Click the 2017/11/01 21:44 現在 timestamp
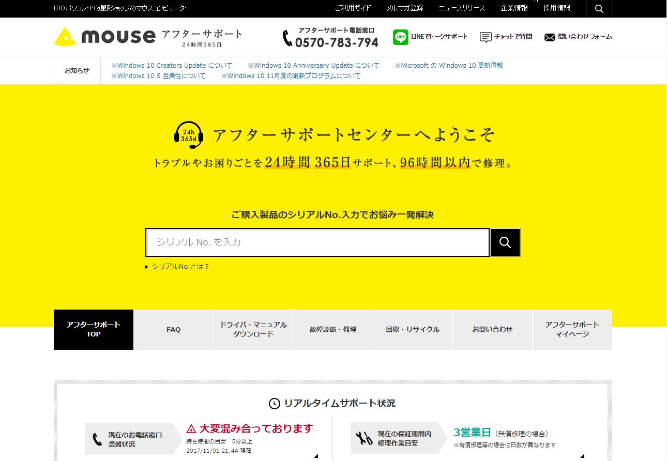Image resolution: width=667 pixels, height=461 pixels. [219, 451]
